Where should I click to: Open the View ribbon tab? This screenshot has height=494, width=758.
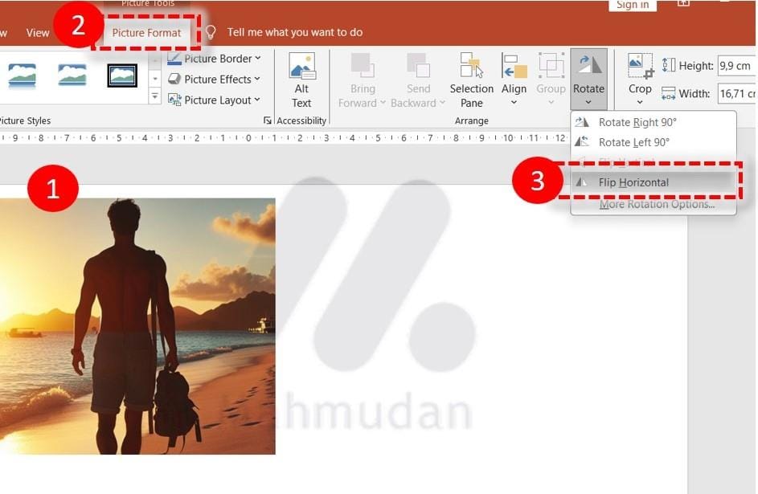(x=38, y=33)
